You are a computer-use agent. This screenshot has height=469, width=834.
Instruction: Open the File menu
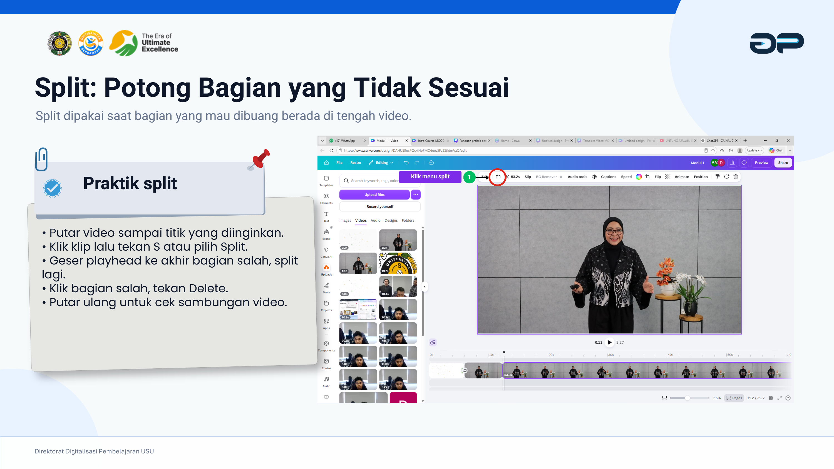coord(339,163)
